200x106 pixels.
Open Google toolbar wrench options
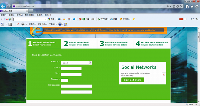(x=197, y=19)
